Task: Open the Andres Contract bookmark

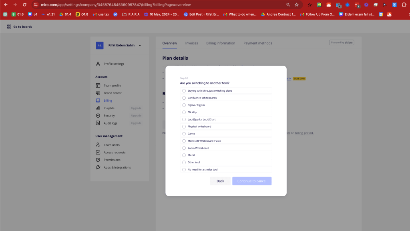Action: point(278,14)
